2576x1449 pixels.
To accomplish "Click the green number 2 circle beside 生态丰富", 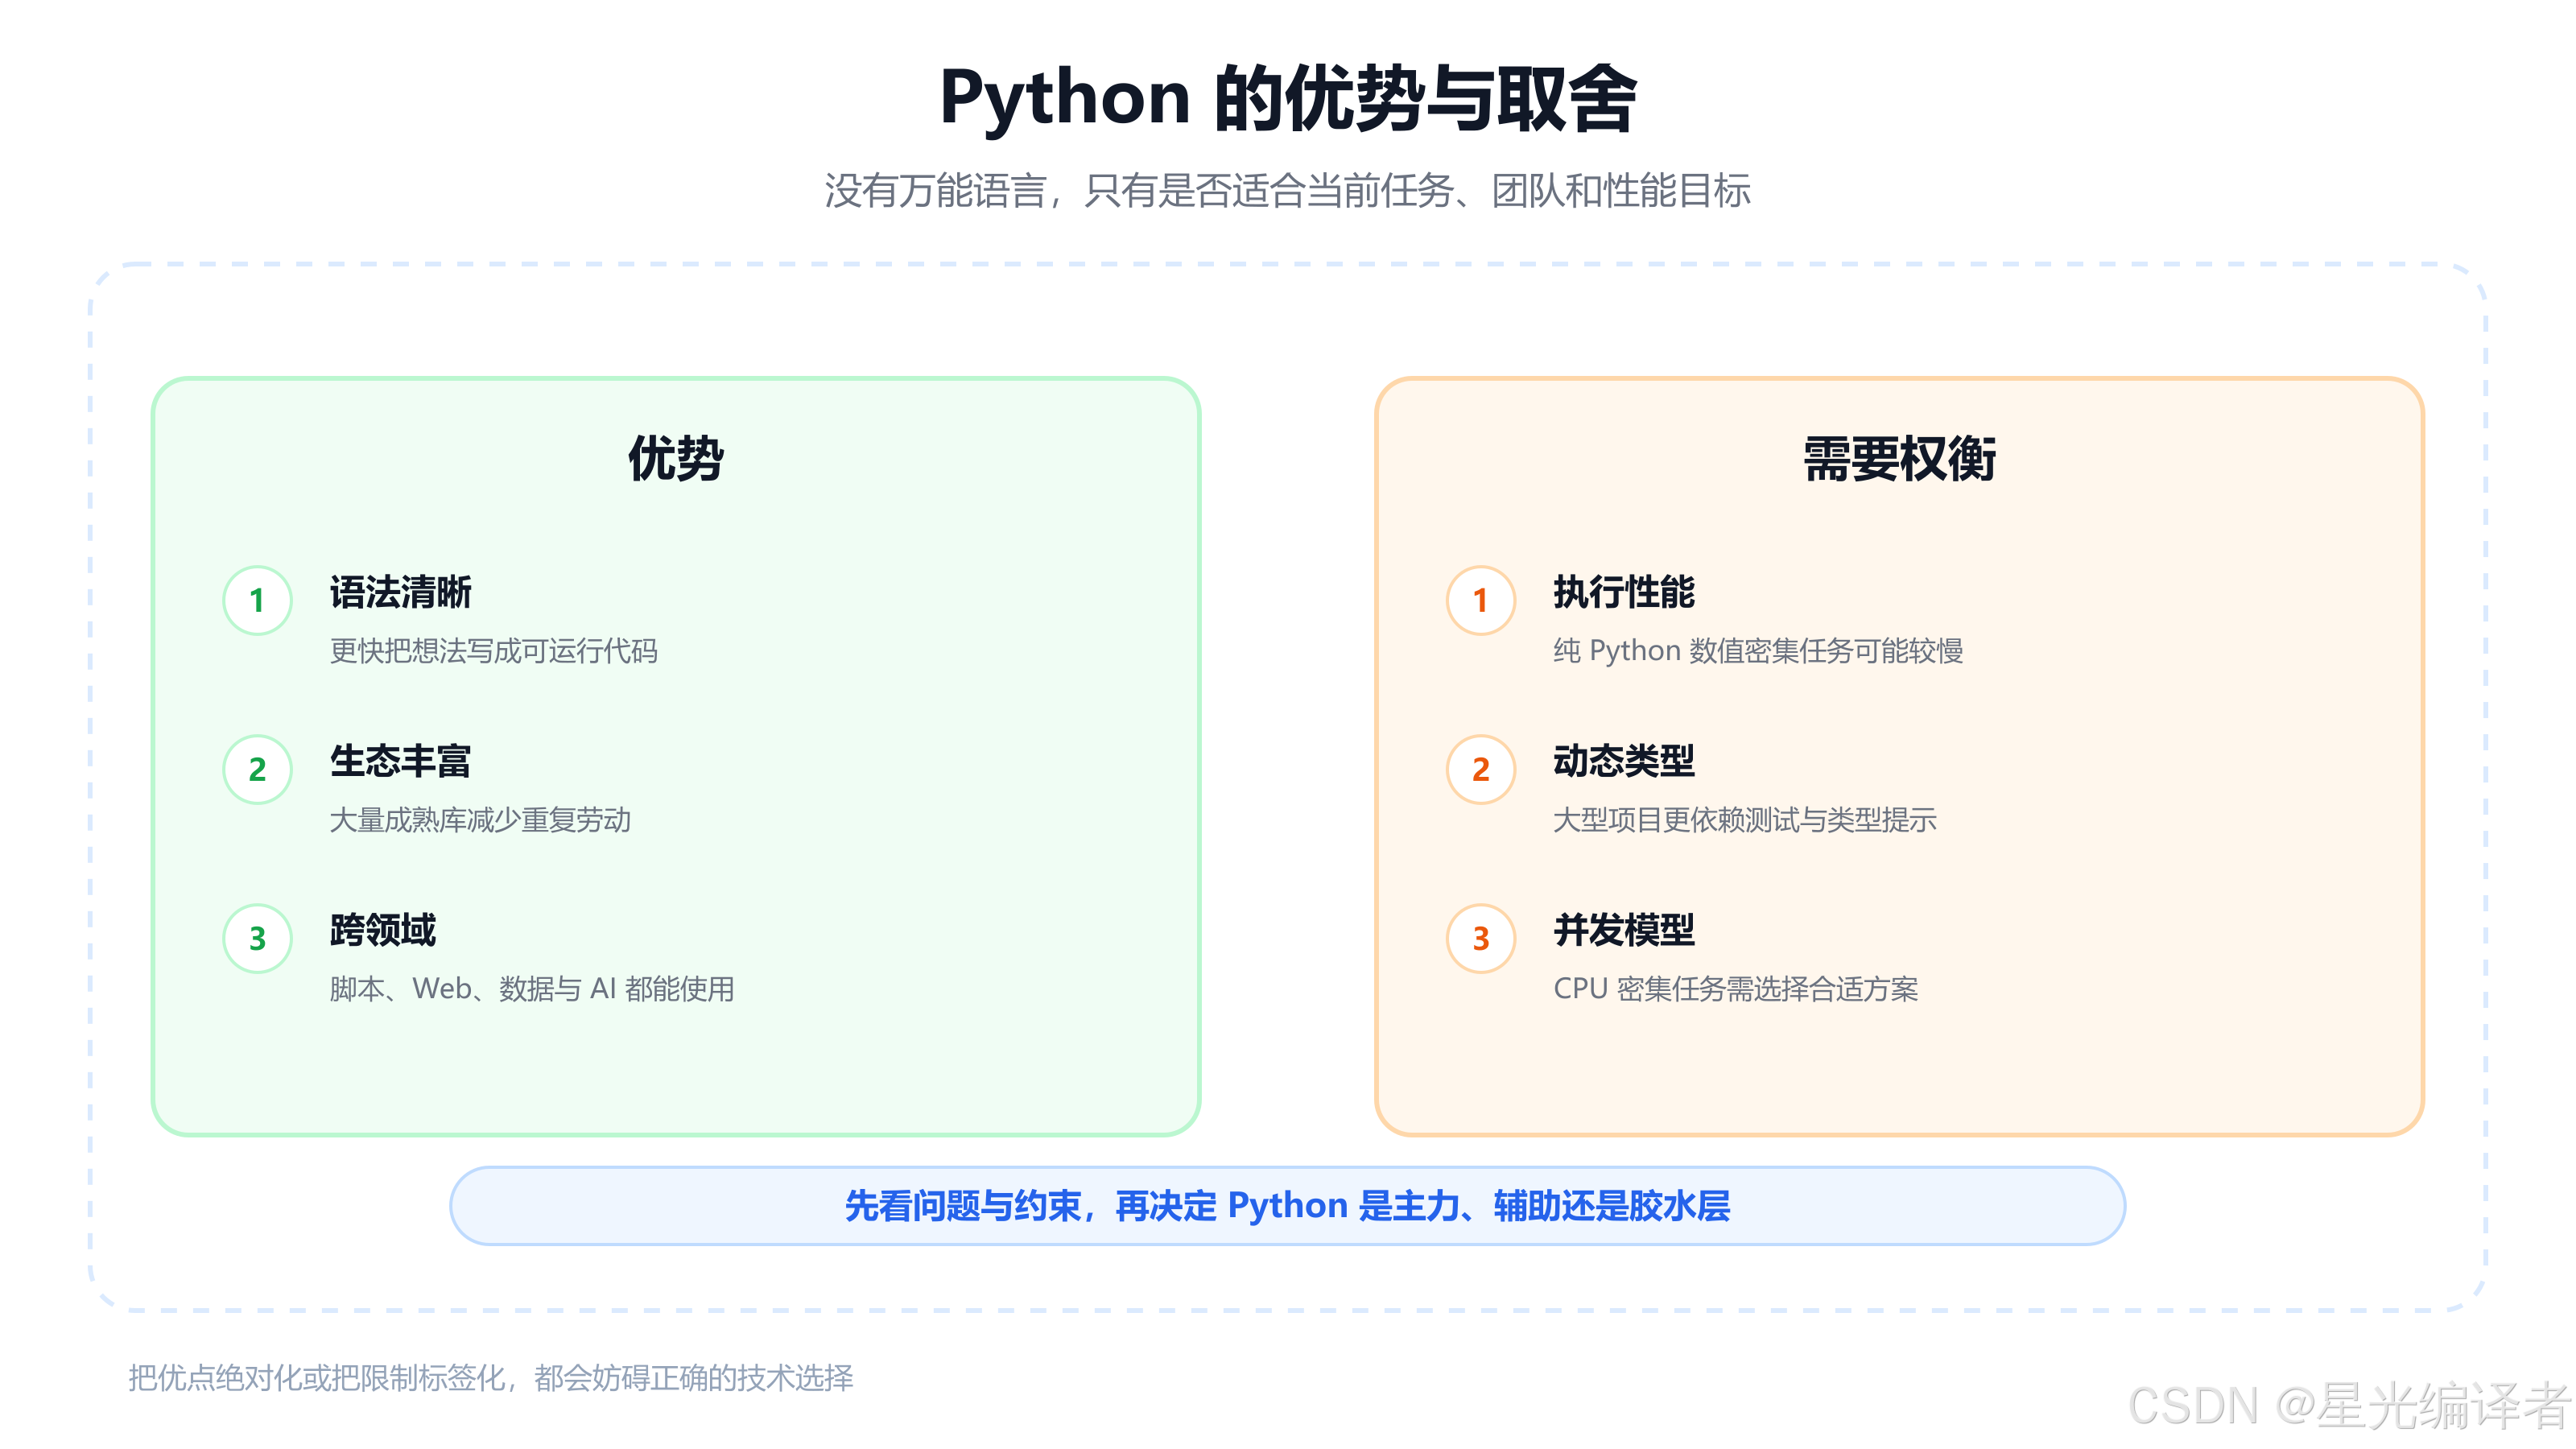I will [257, 769].
